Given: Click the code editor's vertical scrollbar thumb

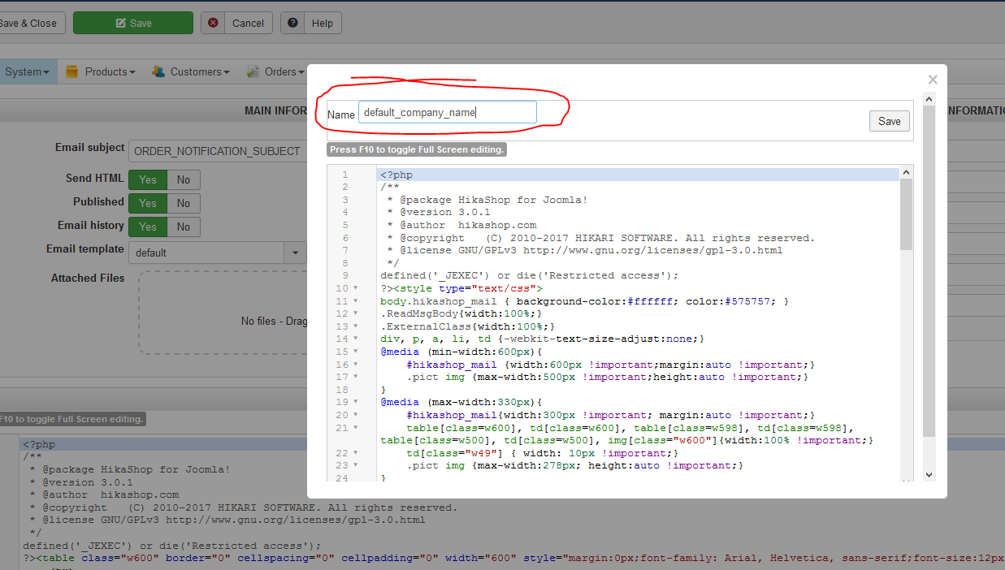Looking at the screenshot, I should click(x=906, y=213).
